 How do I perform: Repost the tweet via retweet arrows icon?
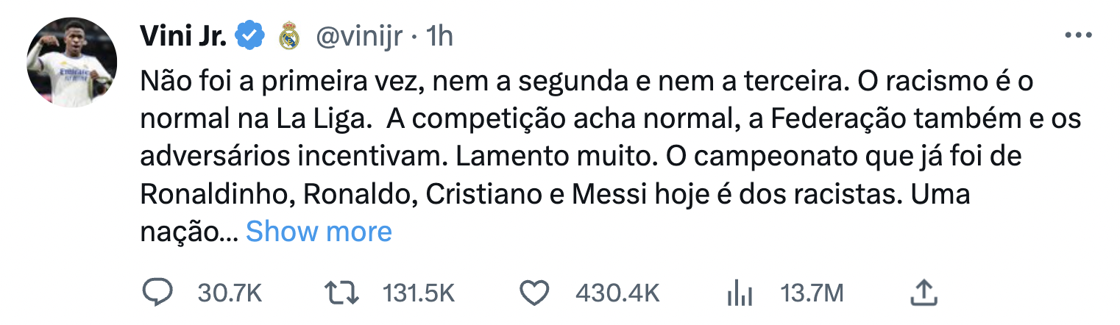click(342, 293)
